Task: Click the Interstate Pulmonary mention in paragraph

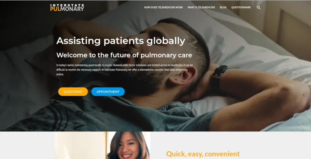Action: [115, 70]
